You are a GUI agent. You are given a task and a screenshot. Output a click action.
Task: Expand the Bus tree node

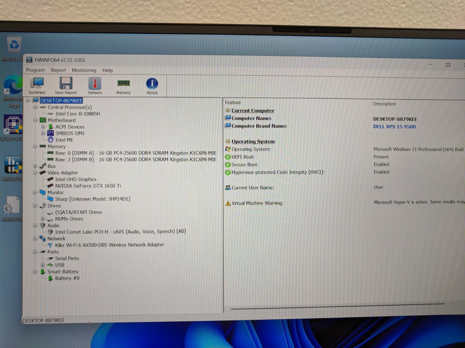(35, 166)
